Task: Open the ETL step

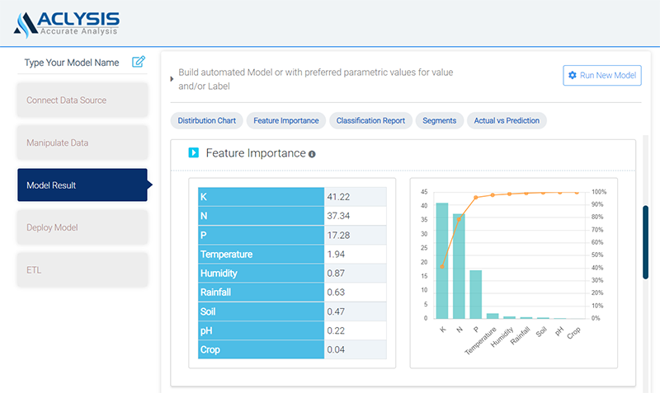Action: 82,269
